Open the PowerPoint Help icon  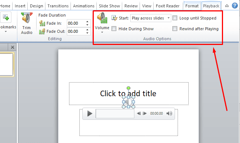click(x=234, y=6)
